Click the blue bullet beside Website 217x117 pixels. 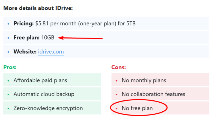8,52
